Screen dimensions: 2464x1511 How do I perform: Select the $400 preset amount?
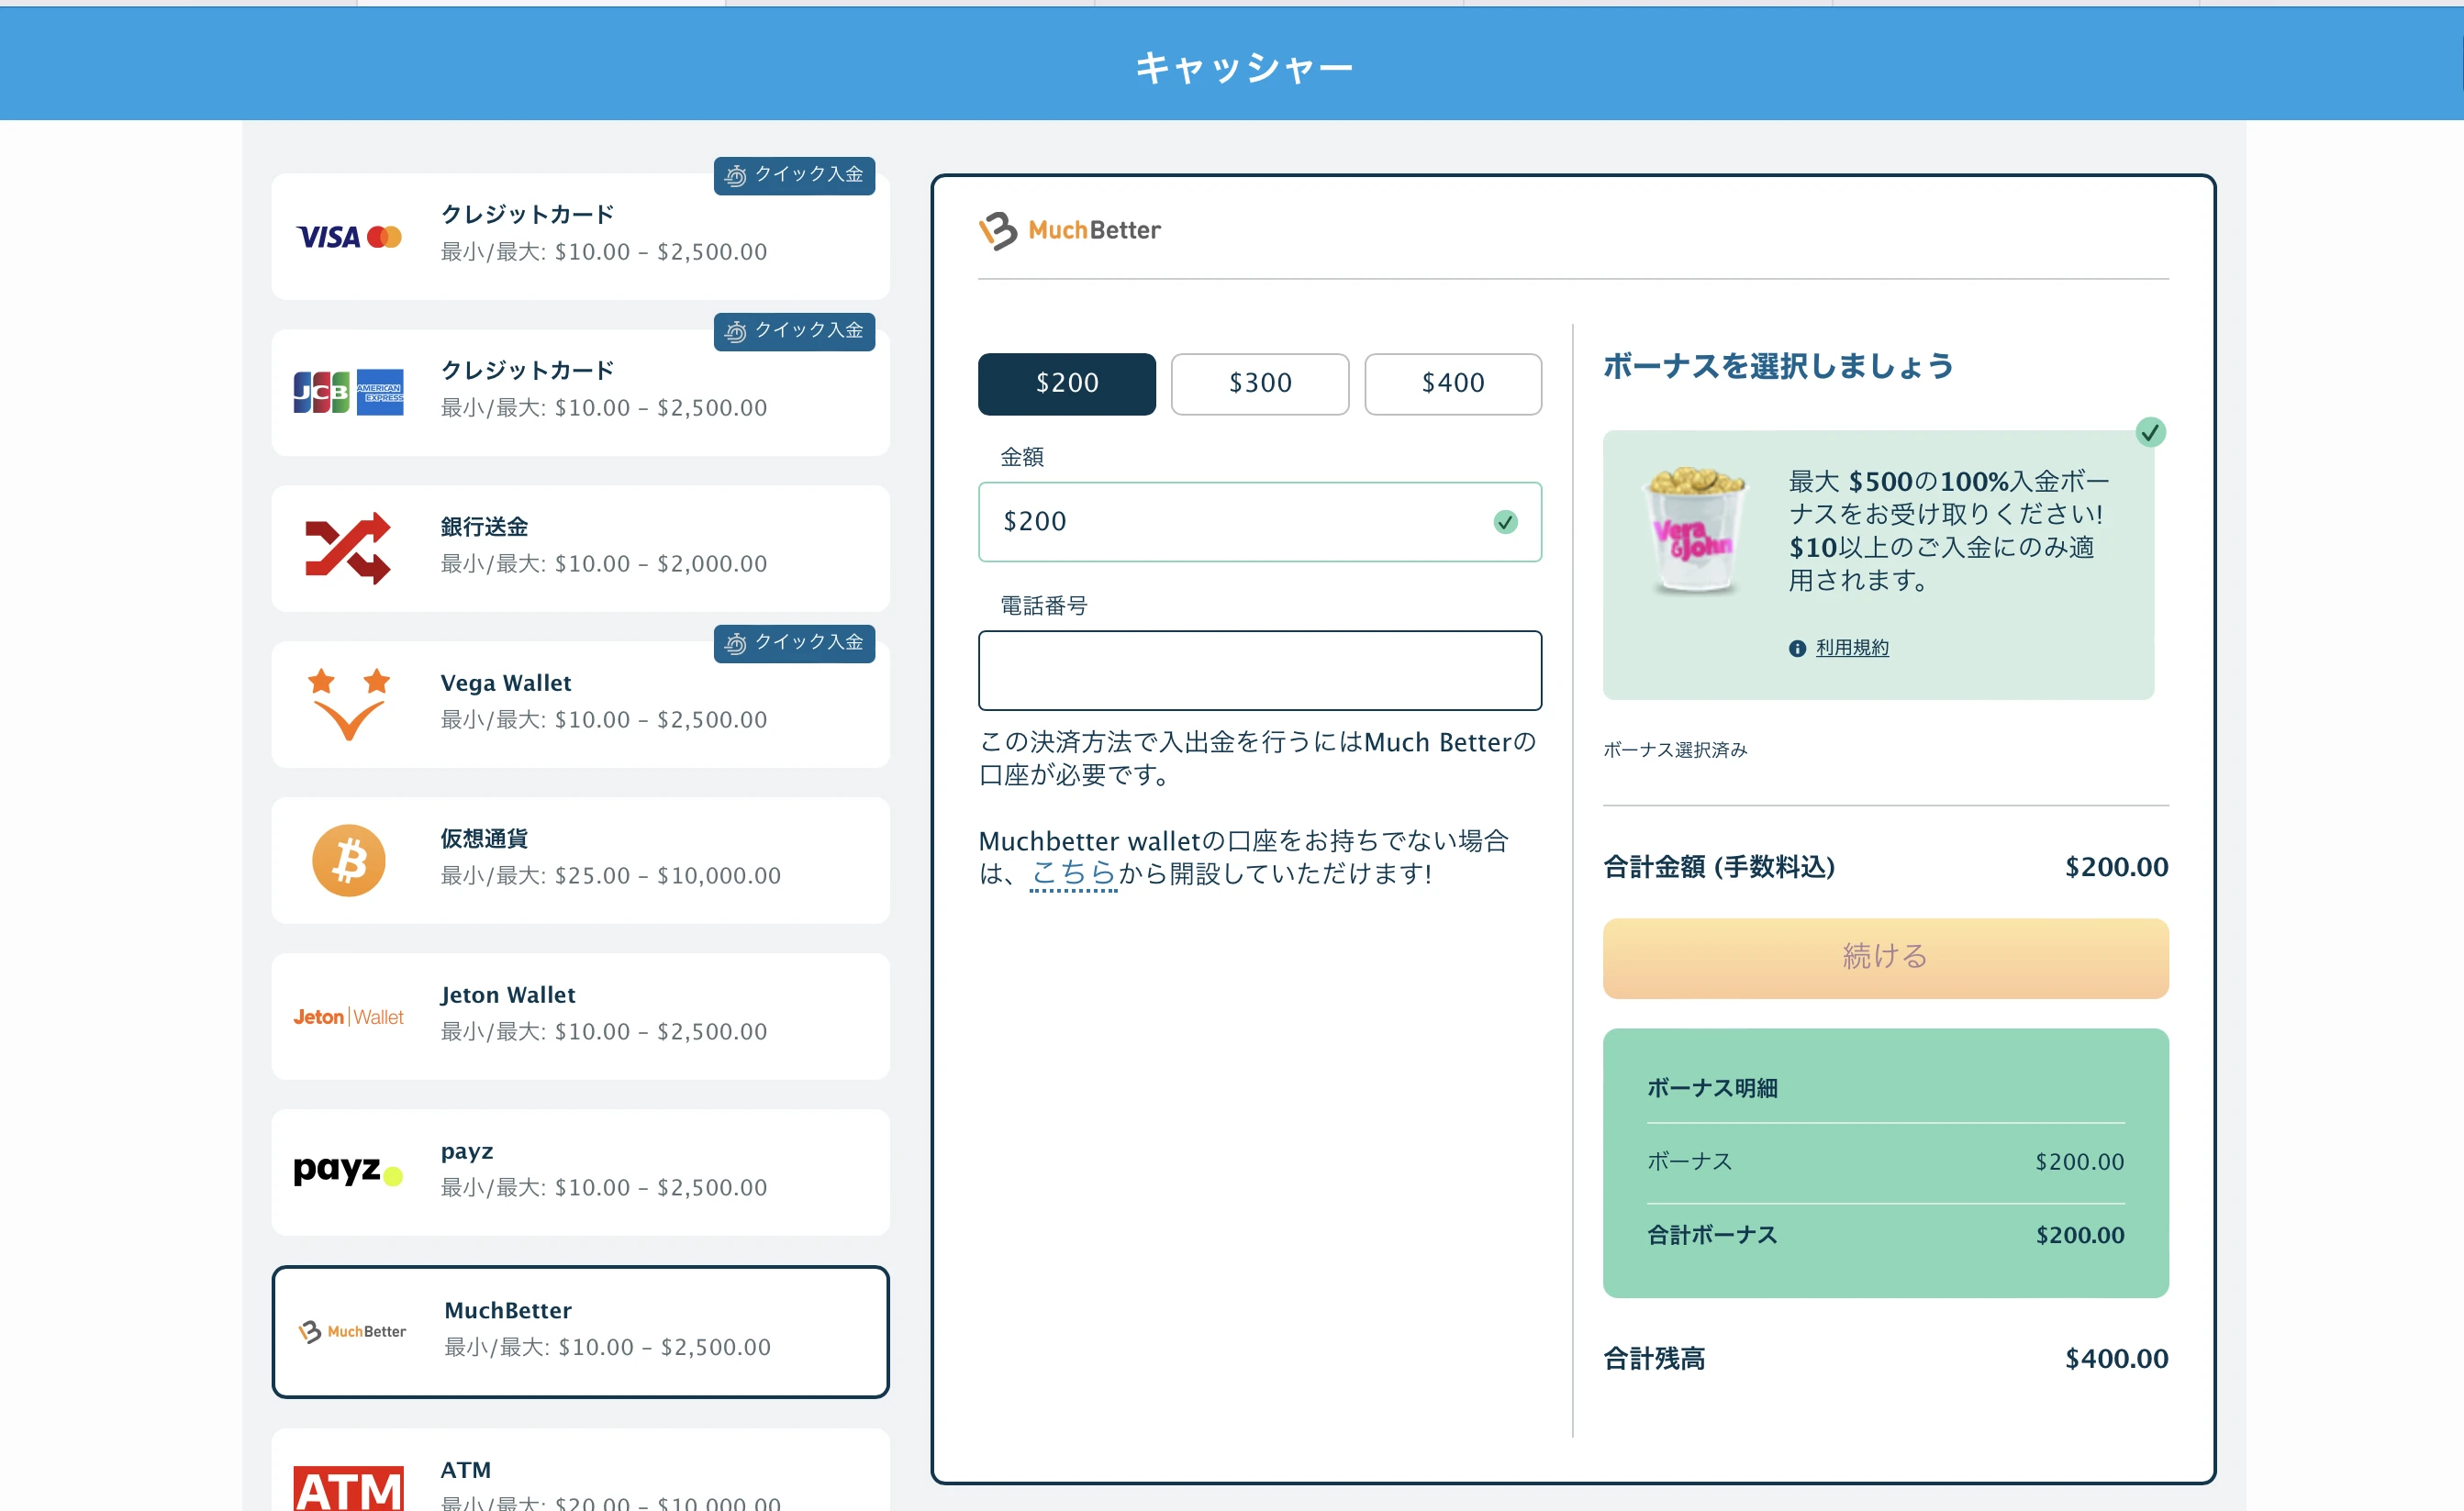coord(1453,384)
